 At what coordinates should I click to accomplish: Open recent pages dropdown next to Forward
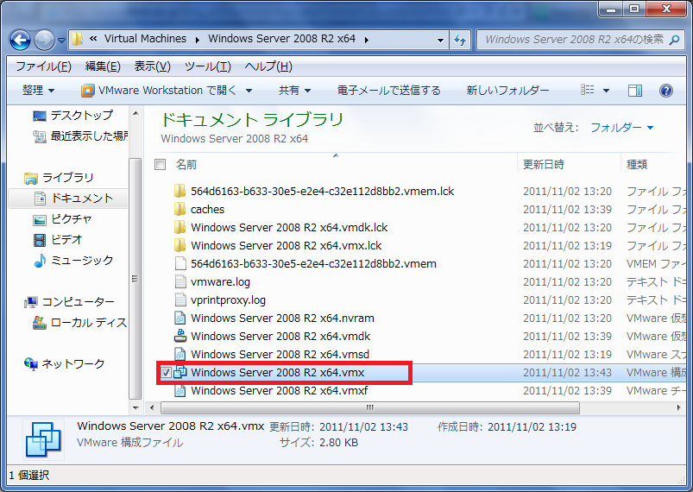pos(61,41)
